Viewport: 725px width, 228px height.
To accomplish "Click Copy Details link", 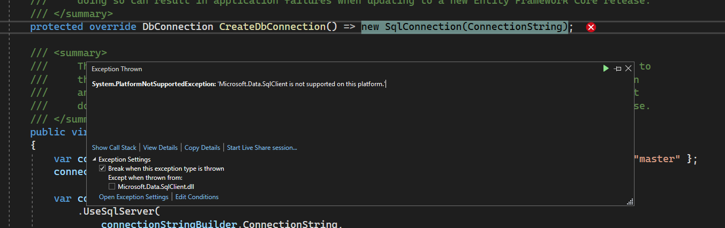I will click(202, 148).
